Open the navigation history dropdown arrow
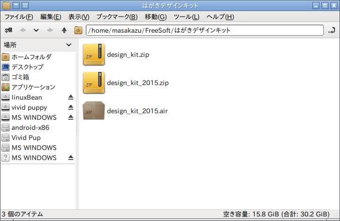340x221 pixels. [36, 30]
